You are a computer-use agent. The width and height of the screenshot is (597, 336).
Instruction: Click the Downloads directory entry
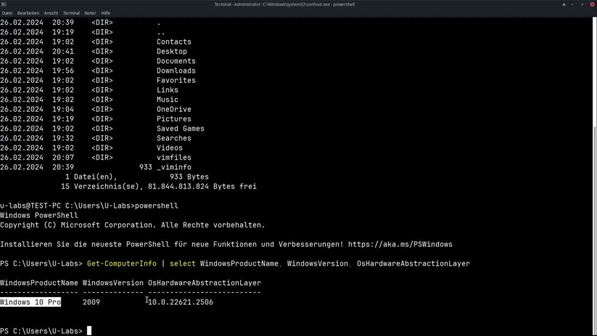(x=176, y=71)
